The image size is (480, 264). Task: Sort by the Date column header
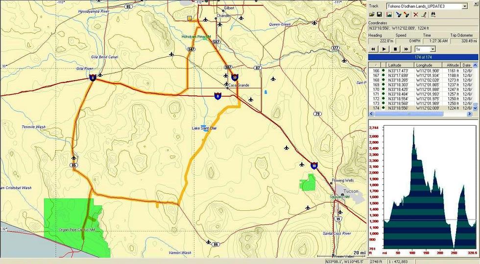466,65
